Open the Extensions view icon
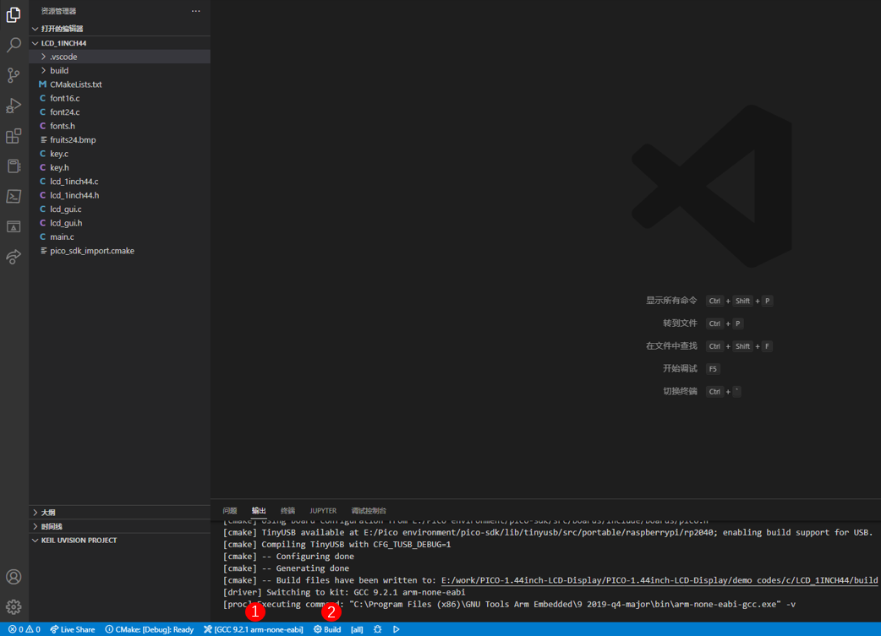 click(x=14, y=136)
